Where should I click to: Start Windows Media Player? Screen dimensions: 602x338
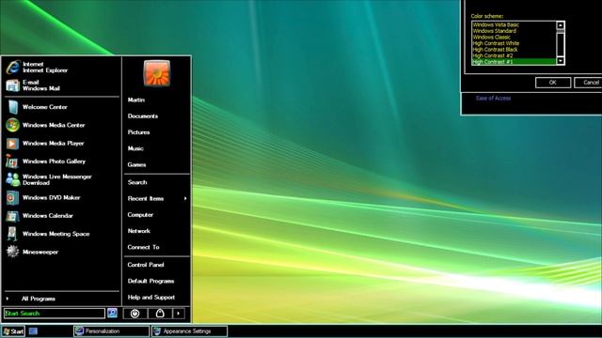pos(61,144)
